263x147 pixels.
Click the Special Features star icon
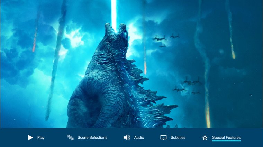[205, 138]
